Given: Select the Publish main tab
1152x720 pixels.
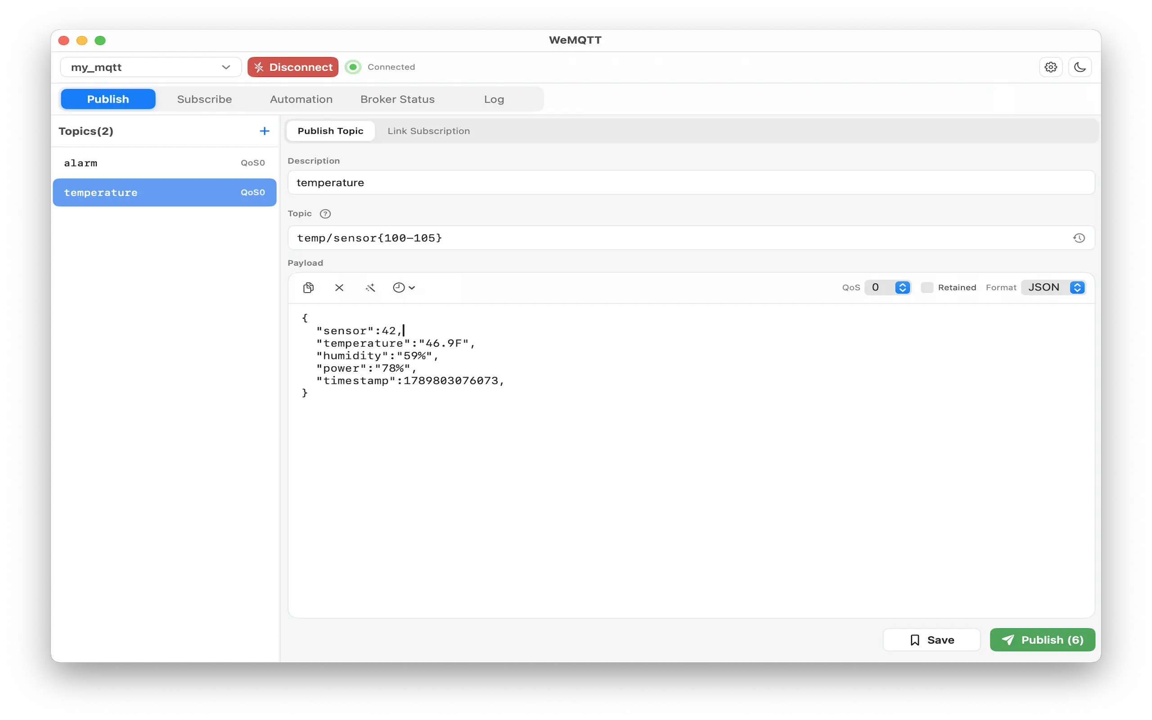Looking at the screenshot, I should [x=108, y=99].
